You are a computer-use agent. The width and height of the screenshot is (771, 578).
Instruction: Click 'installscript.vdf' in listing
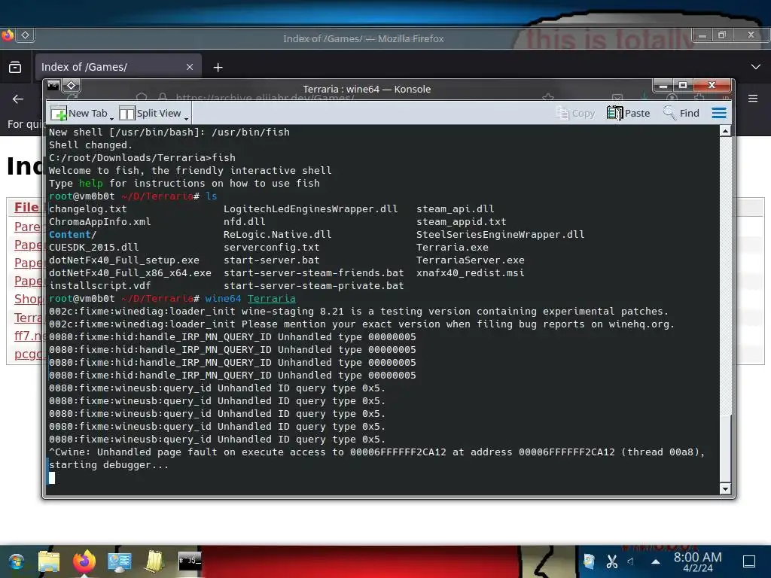pos(100,285)
